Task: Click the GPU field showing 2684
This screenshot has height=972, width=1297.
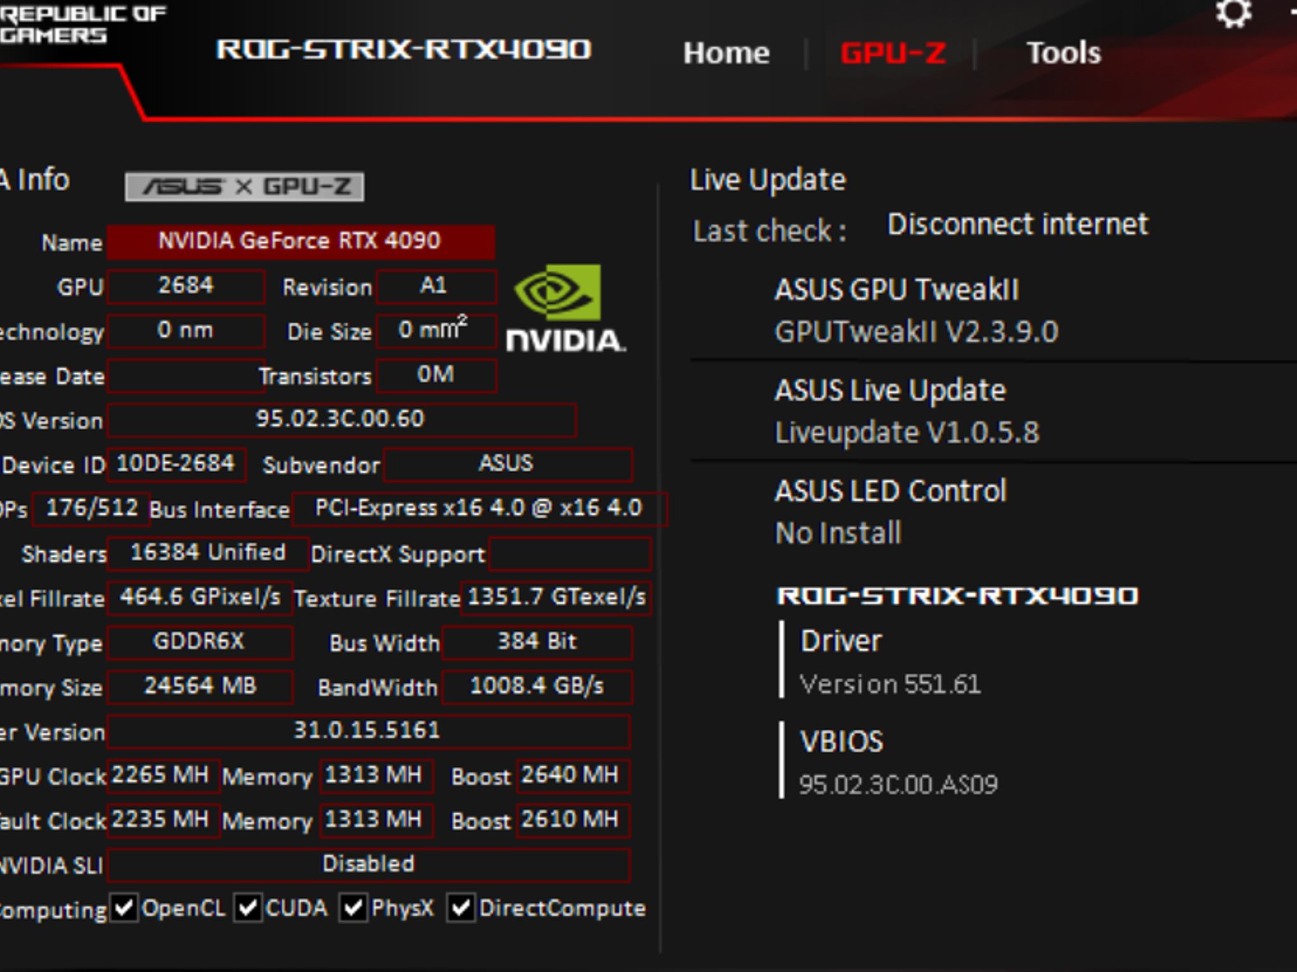Action: point(186,286)
